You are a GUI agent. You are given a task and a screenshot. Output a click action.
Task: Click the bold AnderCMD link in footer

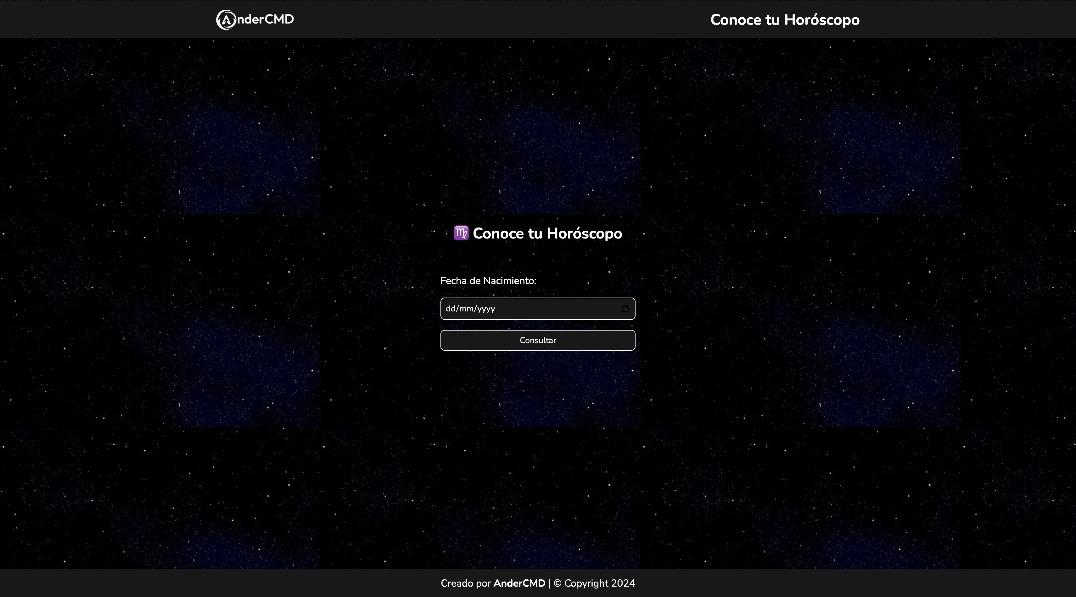point(519,583)
